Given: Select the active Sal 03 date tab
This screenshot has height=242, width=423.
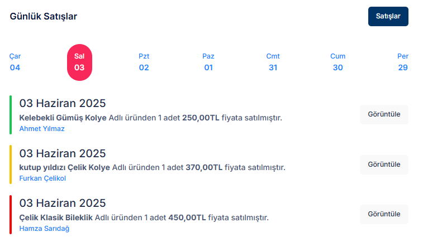Looking at the screenshot, I should [x=79, y=62].
